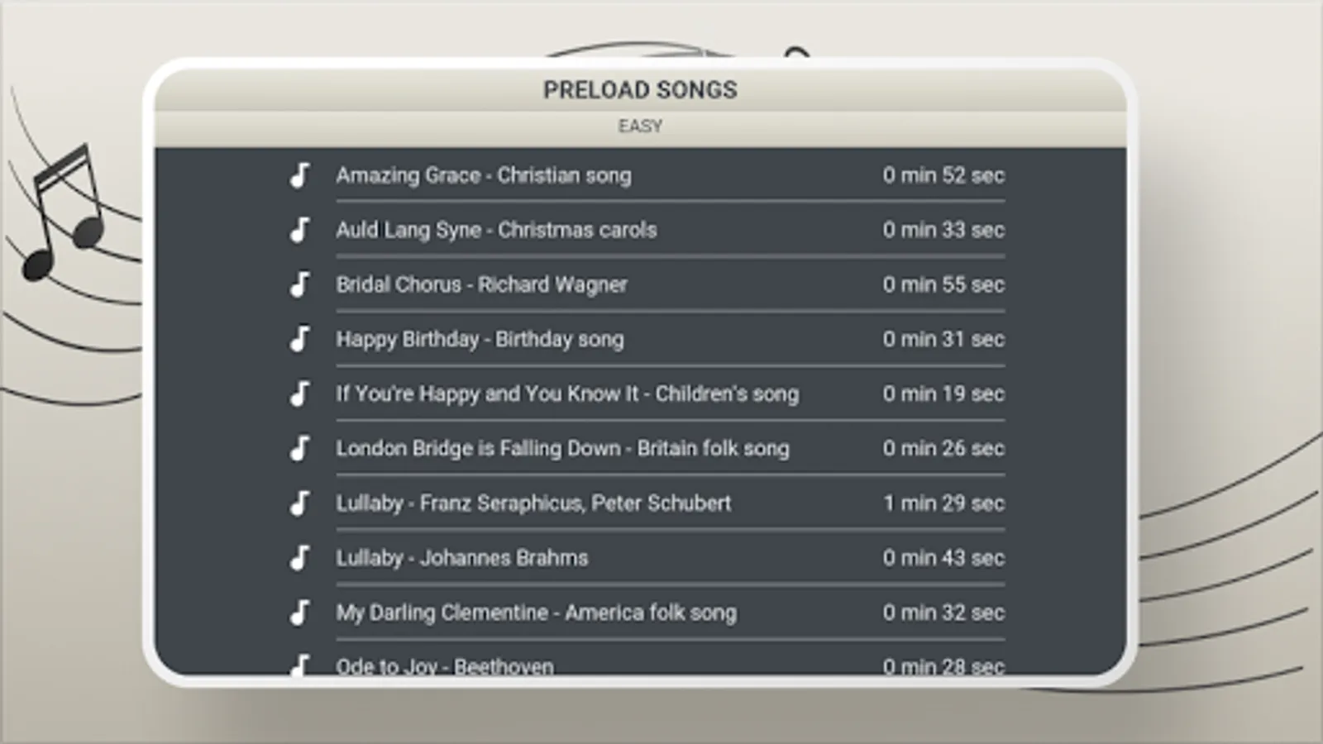Tap note icon for If You're Happy song
Image resolution: width=1323 pixels, height=744 pixels.
(299, 393)
